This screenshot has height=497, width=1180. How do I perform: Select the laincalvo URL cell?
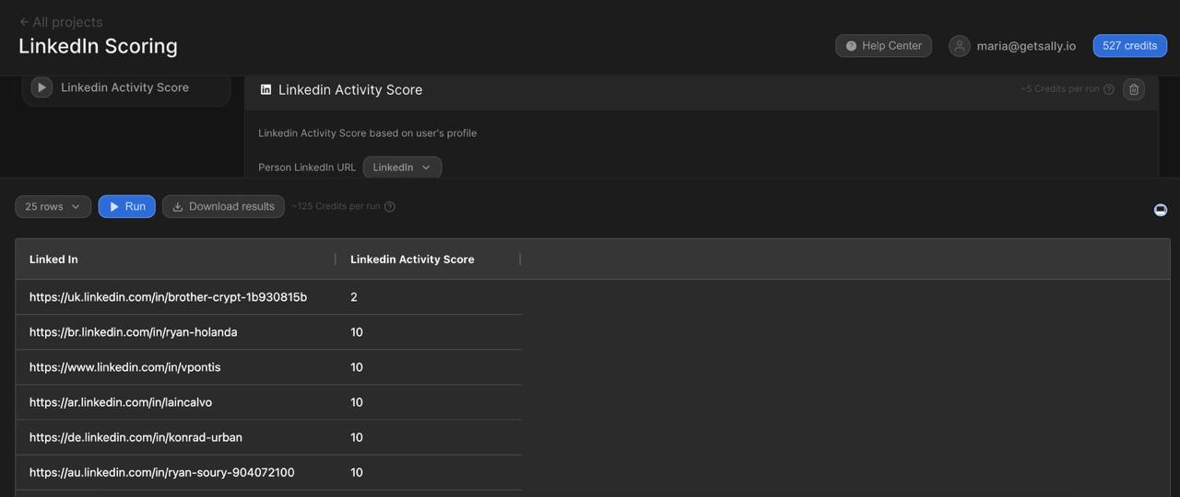[175, 402]
